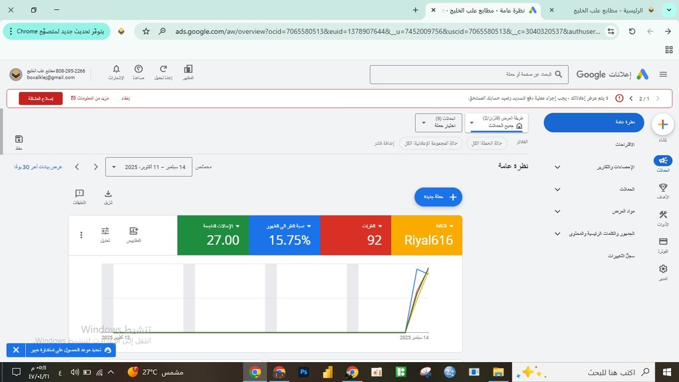The height and width of the screenshot is (382, 679).
Task: Close the expert consultation popup
Action: point(16,350)
